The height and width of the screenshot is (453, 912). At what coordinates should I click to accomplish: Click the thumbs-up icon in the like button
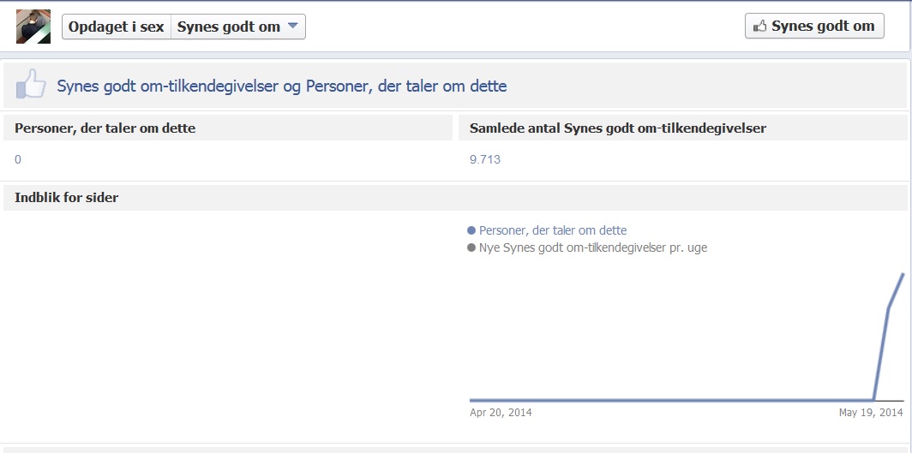(759, 27)
